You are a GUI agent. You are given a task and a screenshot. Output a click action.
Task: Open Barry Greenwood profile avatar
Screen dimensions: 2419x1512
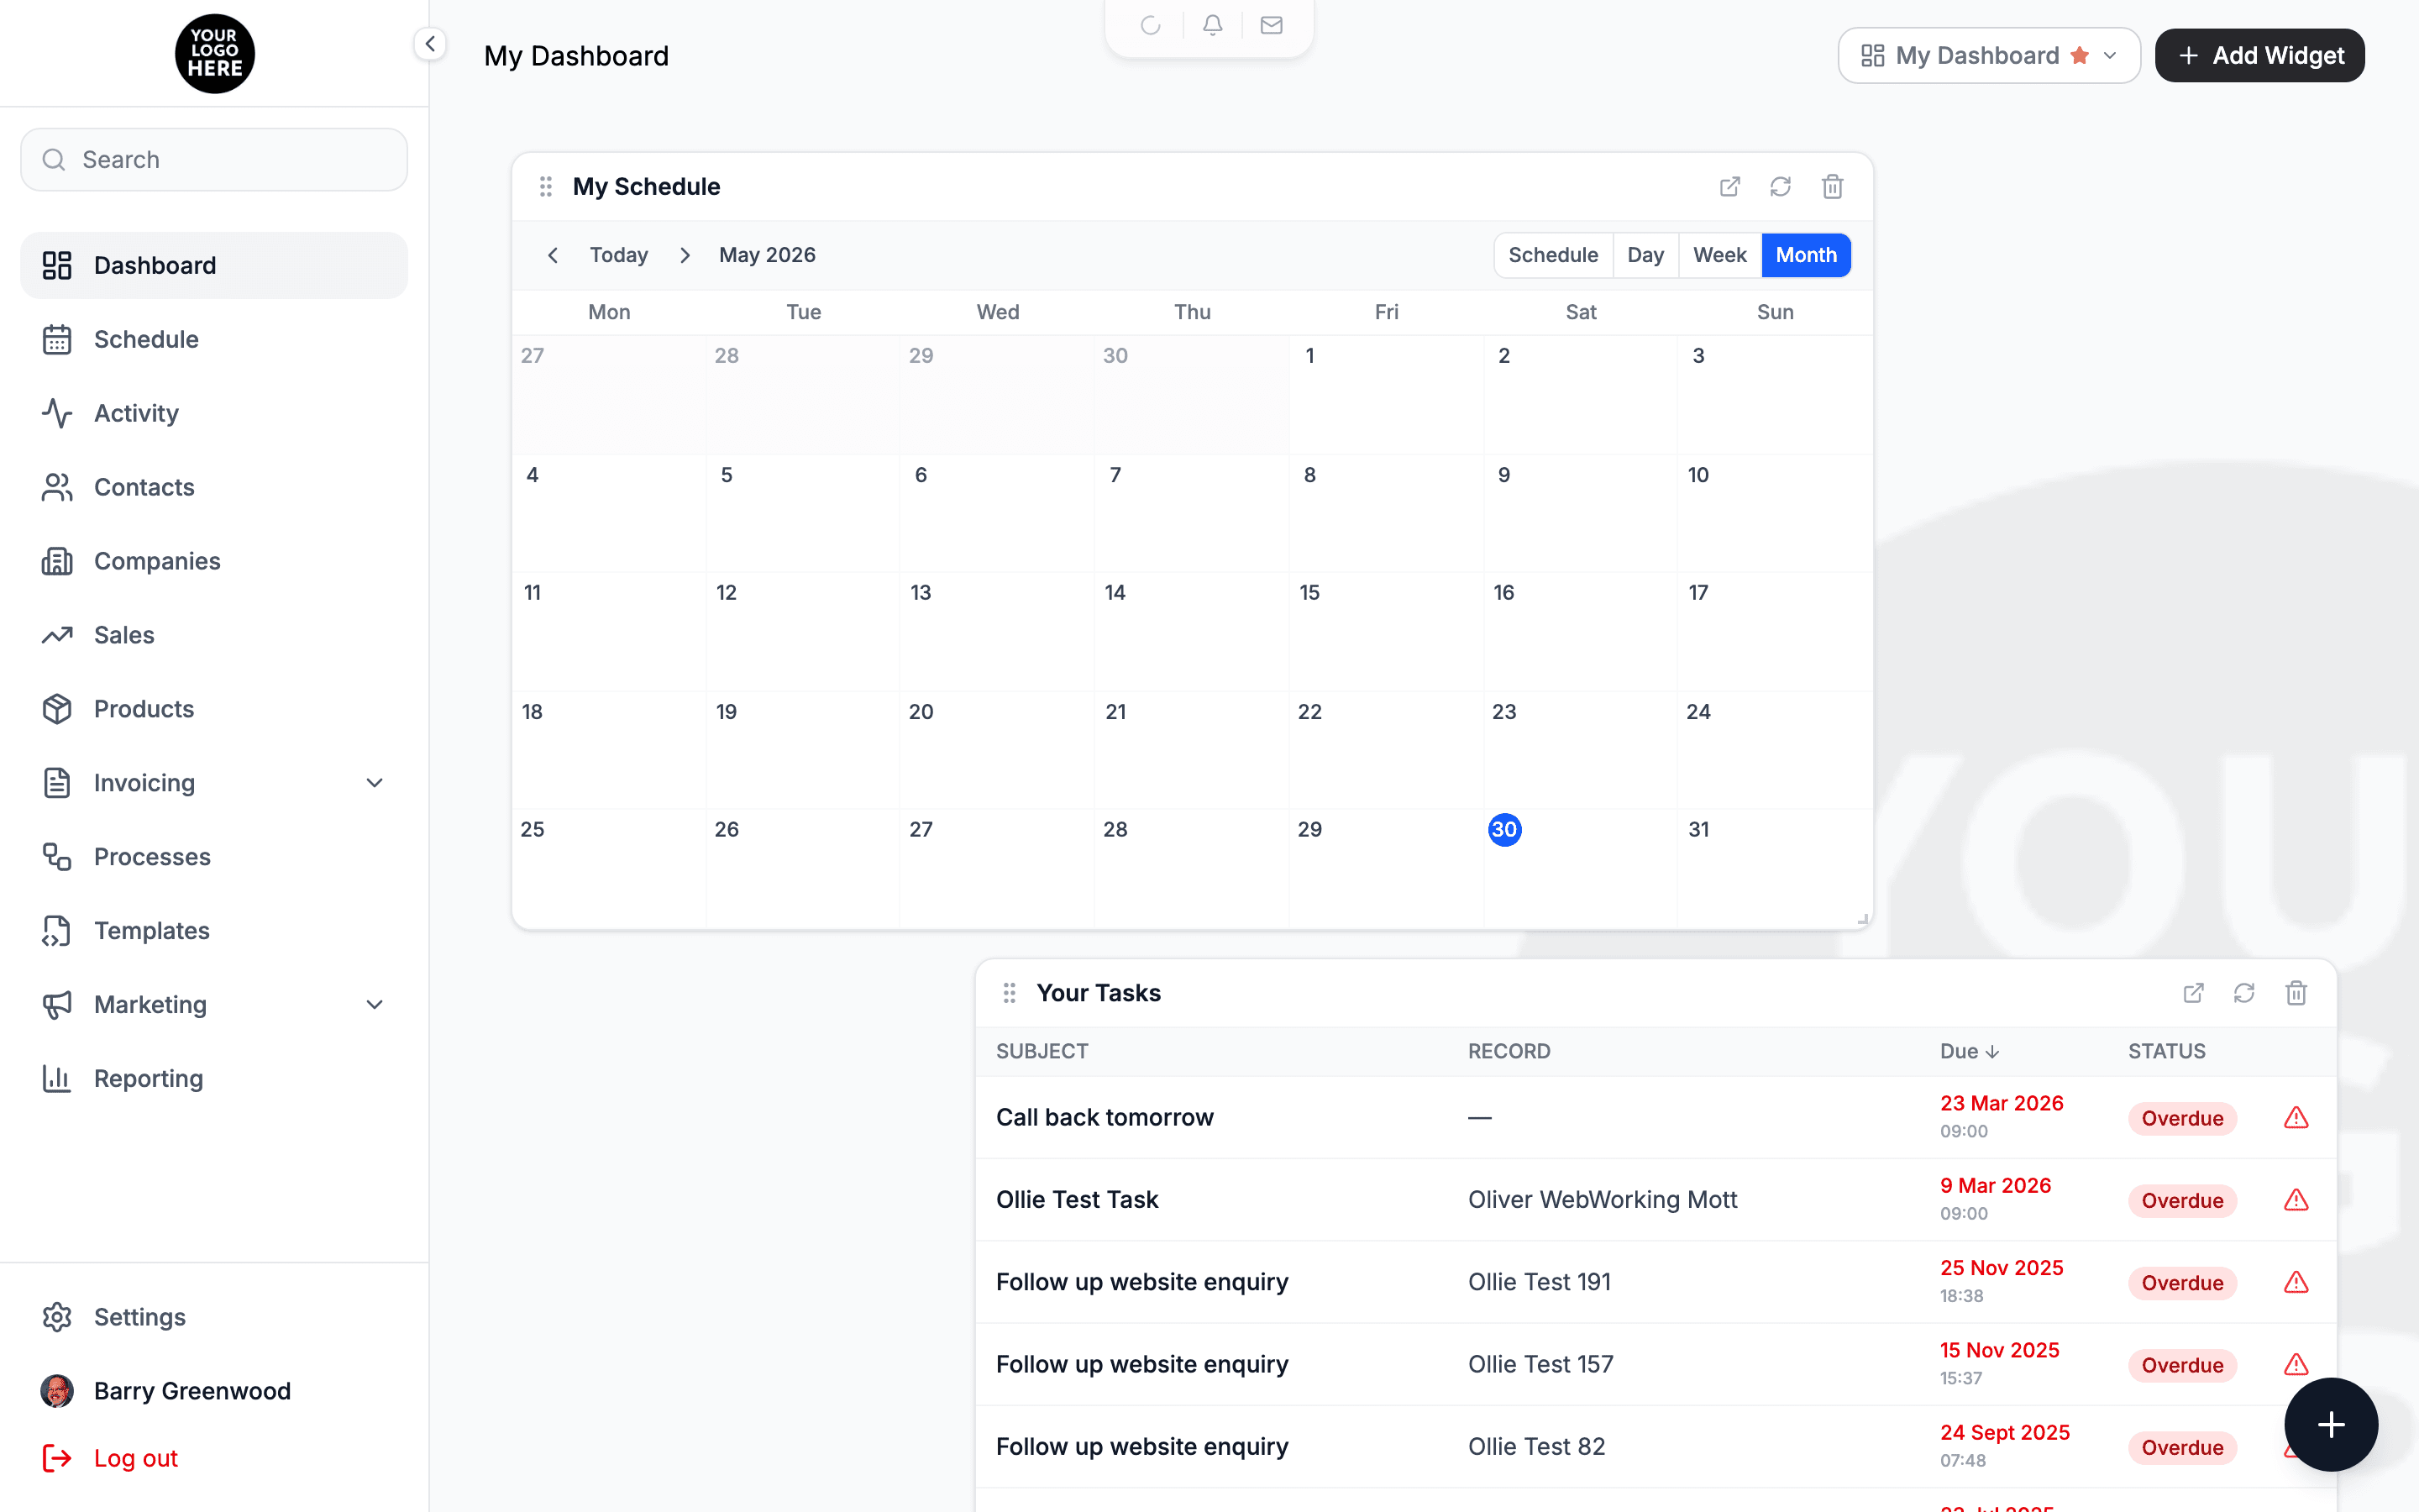[x=57, y=1391]
